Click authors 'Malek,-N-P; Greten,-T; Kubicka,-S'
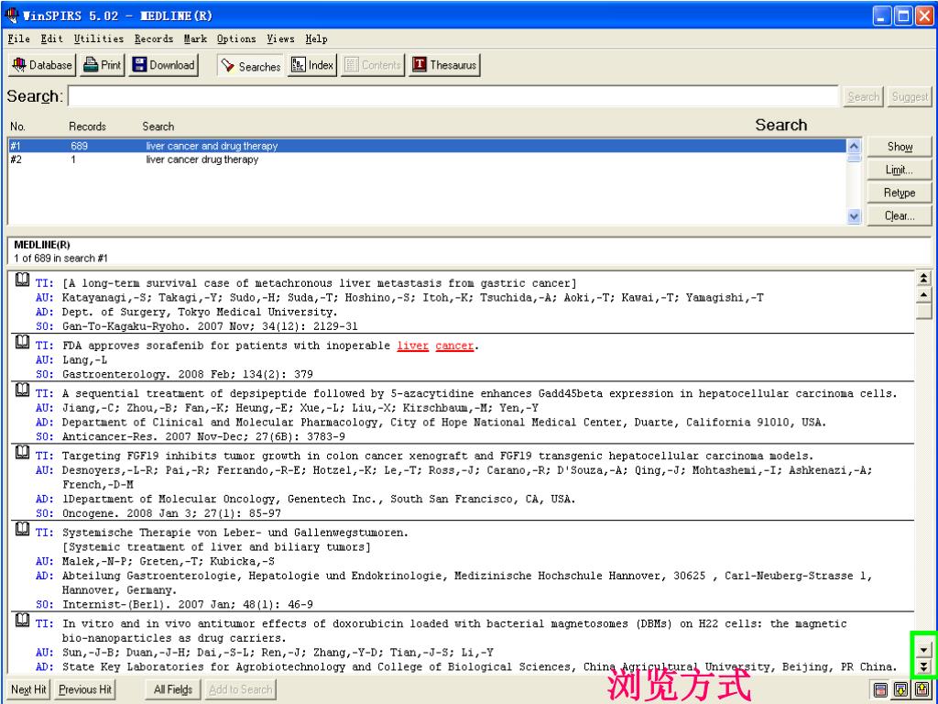 [169, 561]
